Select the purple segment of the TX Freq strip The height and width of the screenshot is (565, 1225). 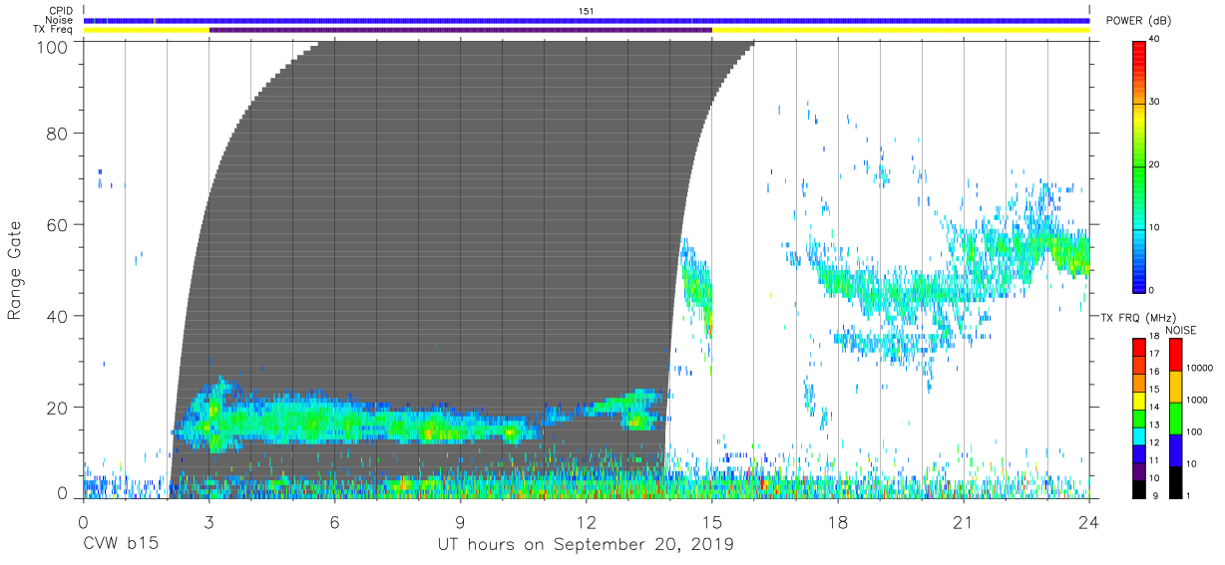461,30
